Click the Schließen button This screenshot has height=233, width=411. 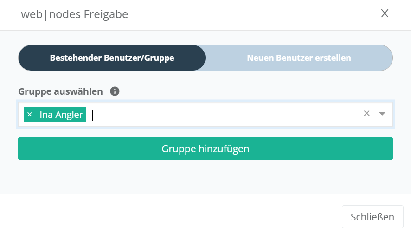click(x=372, y=217)
